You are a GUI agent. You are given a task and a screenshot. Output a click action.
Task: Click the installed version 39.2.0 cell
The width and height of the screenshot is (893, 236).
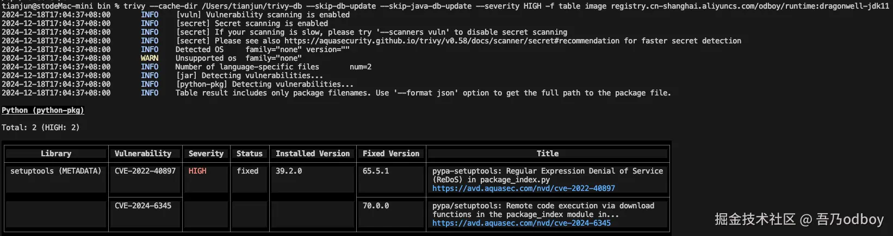click(288, 171)
